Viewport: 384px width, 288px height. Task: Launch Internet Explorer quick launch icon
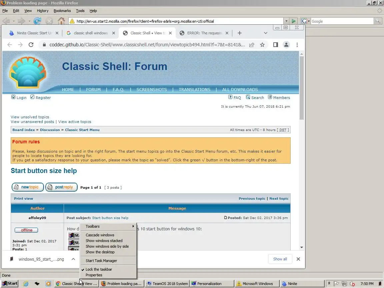26,284
